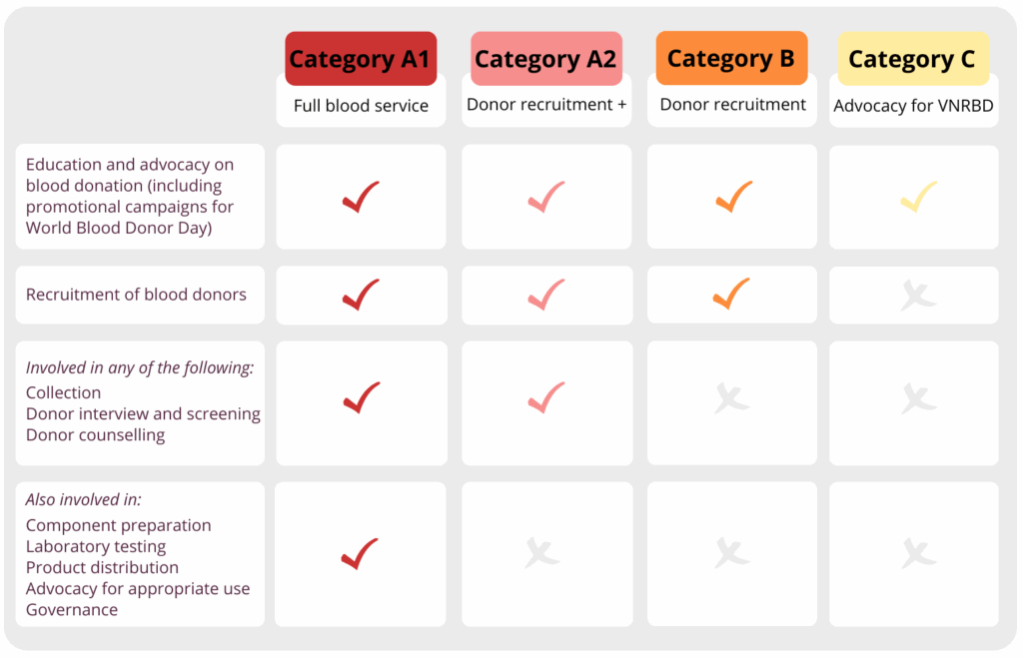
Task: Select the Category A2 pink header
Action: tap(546, 59)
